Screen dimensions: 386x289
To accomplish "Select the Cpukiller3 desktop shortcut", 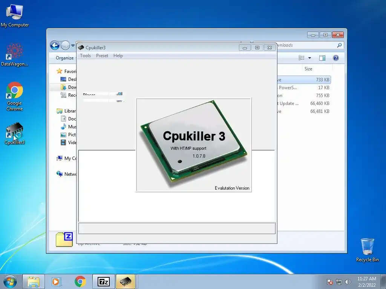I will [x=15, y=134].
